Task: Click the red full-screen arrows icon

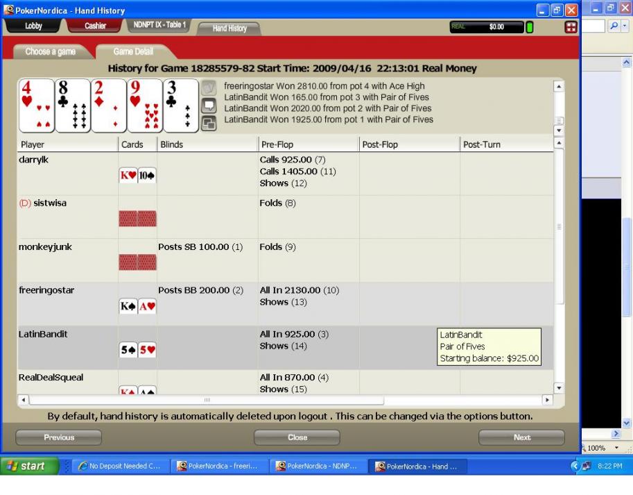Action: (571, 27)
